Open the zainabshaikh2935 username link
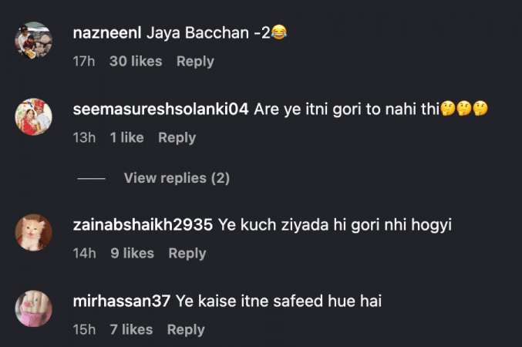 [143, 225]
